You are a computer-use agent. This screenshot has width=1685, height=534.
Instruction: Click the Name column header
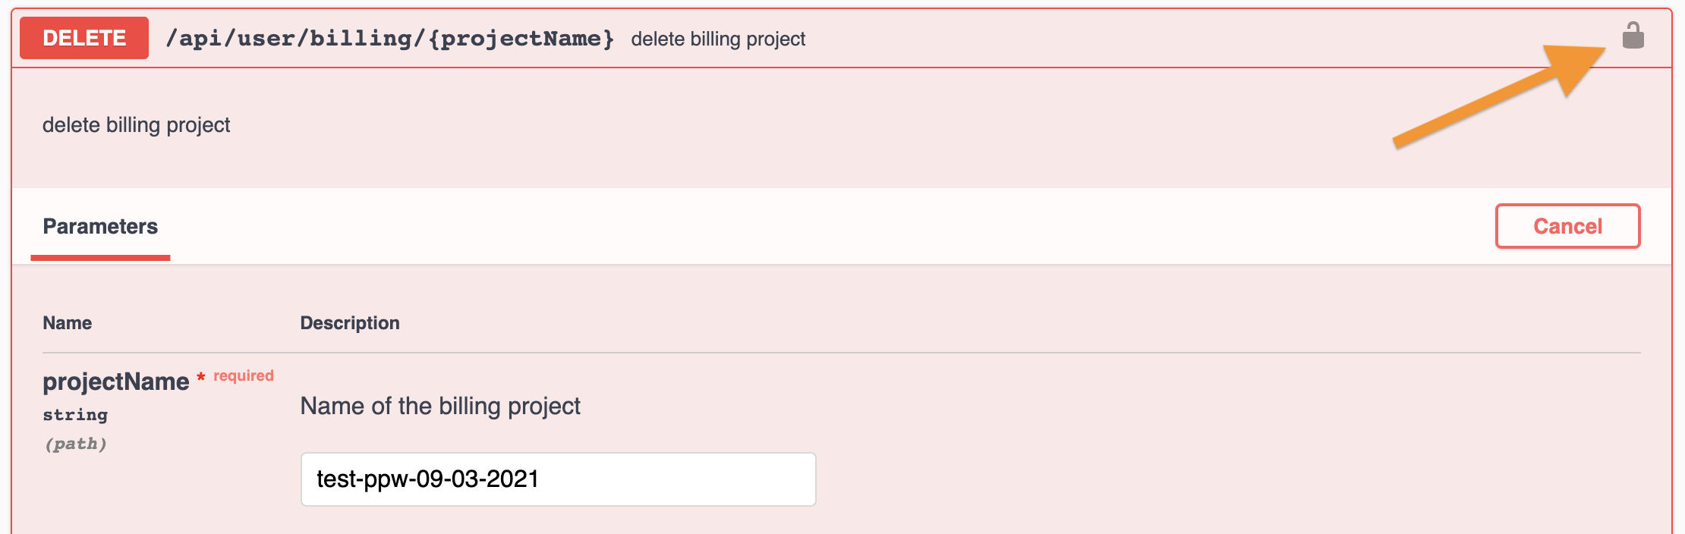[68, 323]
